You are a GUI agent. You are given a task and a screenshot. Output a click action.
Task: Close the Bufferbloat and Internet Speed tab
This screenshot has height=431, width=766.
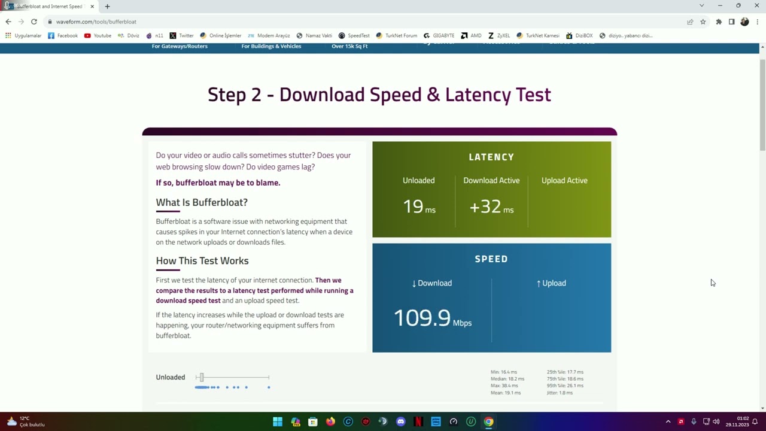(x=92, y=7)
